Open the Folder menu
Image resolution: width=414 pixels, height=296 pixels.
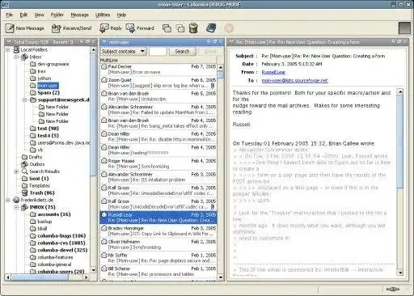57,15
